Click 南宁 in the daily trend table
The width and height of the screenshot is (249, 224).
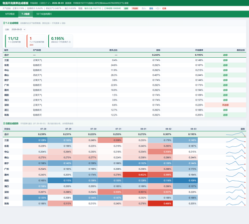pos(6,163)
